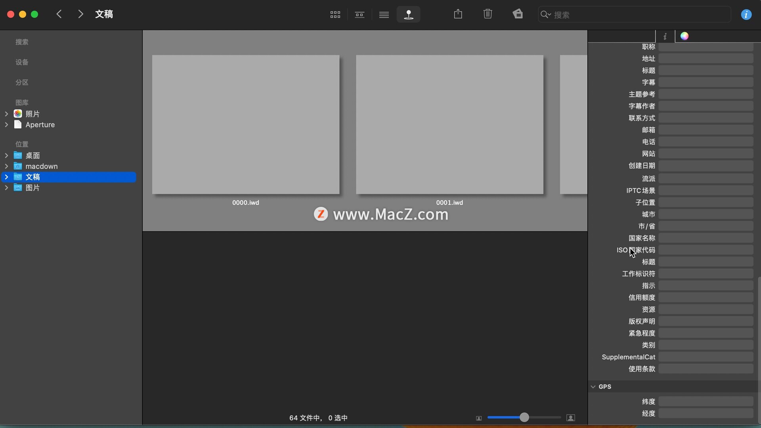761x428 pixels.
Task: Click the 流派 input field
Action: [706, 178]
